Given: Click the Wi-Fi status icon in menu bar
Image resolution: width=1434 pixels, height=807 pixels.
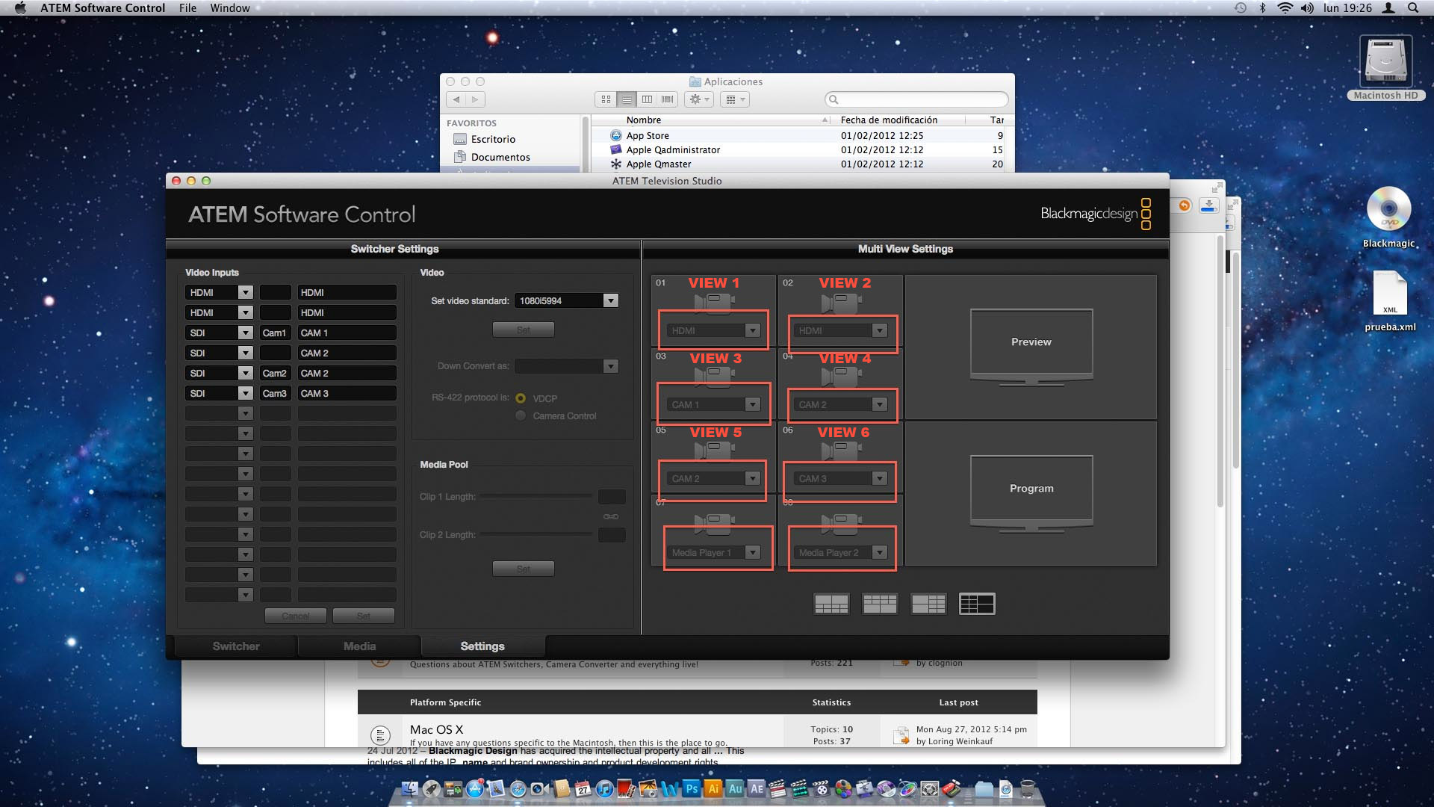Looking at the screenshot, I should pos(1285,7).
